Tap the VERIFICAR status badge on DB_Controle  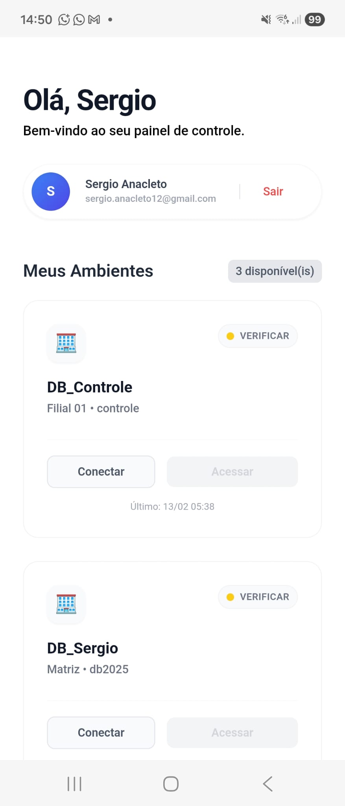tap(258, 336)
